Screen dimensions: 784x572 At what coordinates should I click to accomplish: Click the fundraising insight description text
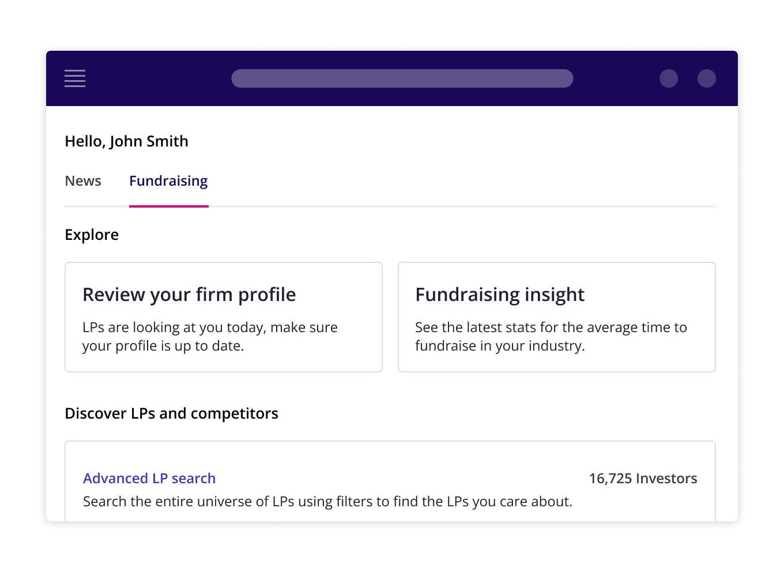551,336
